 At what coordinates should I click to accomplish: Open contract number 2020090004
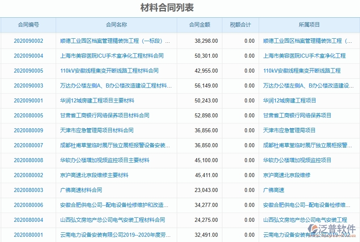29,56
